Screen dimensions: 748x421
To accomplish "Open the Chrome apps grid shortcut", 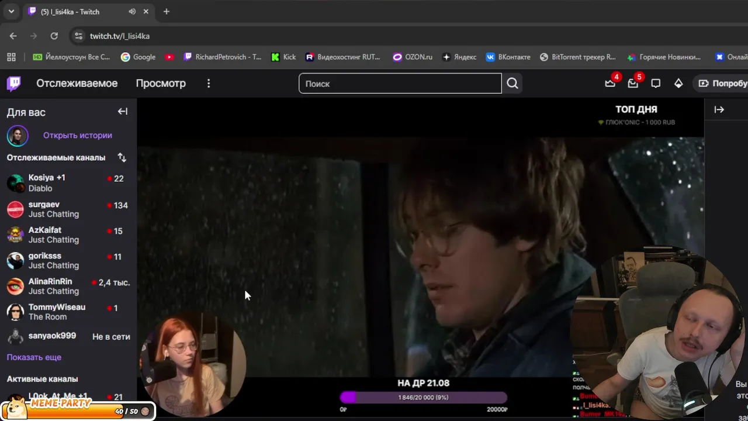I will click(11, 57).
